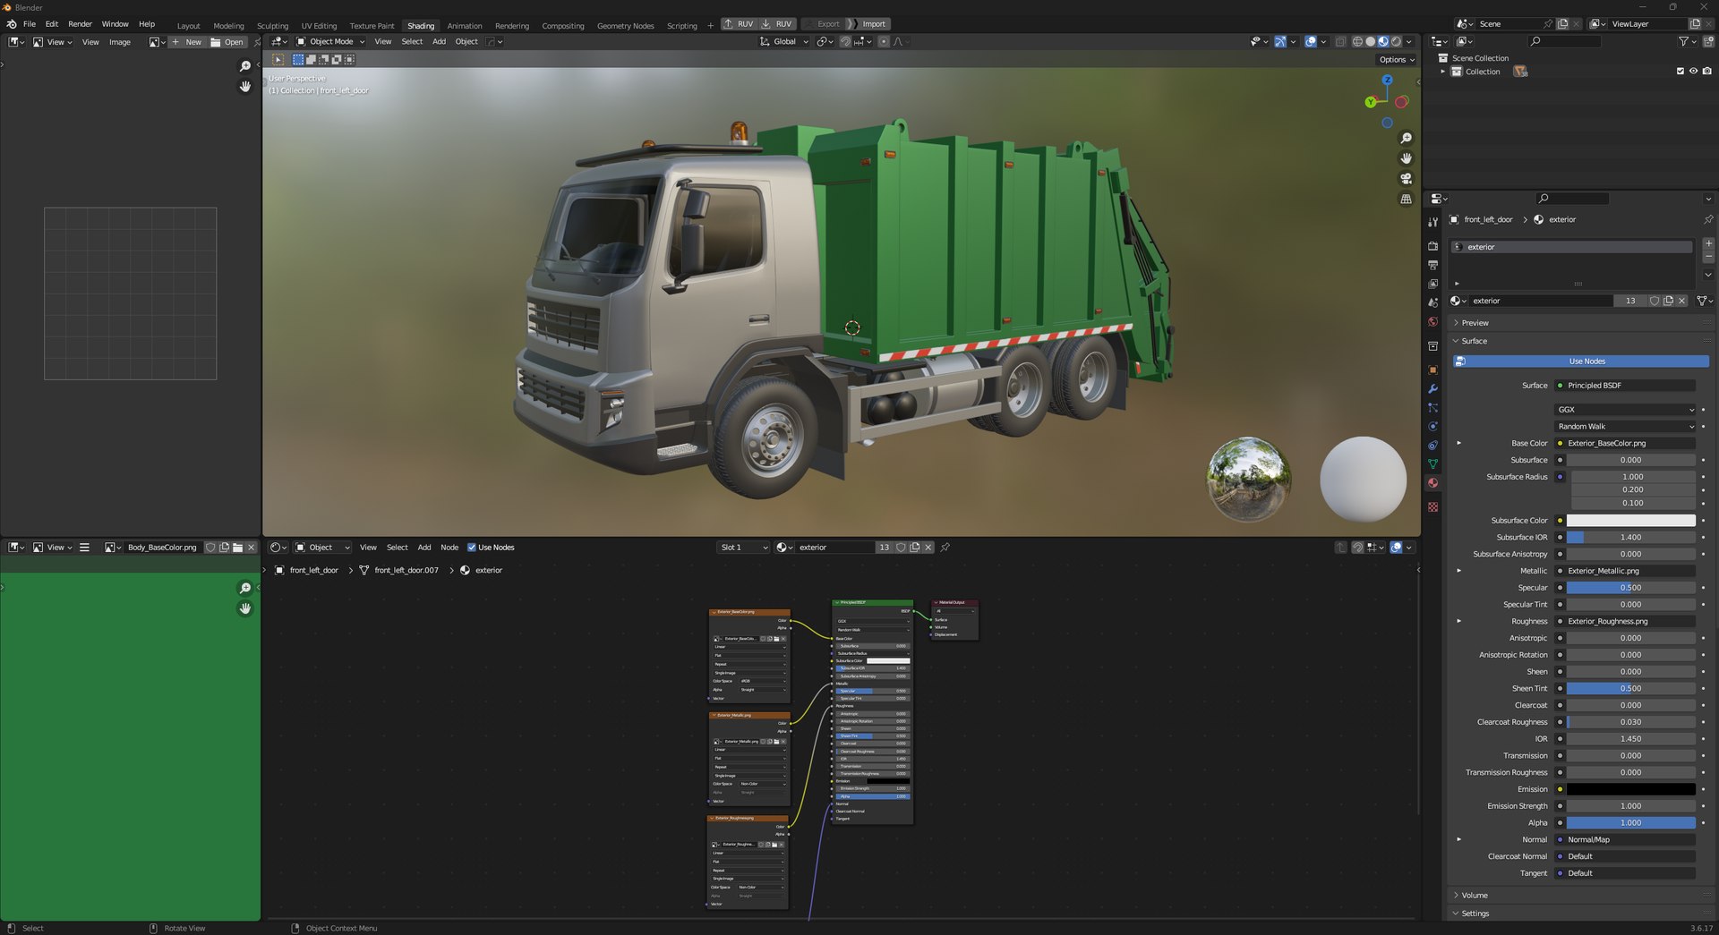Open the Modifiers wrench tab icon
This screenshot has height=935, width=1719.
pos(1432,388)
